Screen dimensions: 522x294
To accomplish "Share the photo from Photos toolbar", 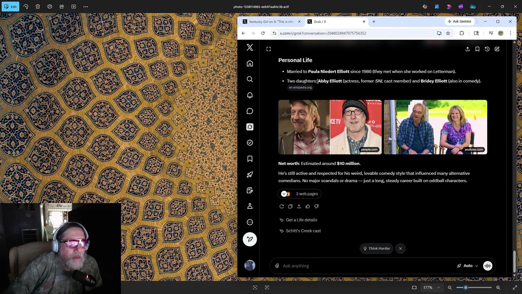I will click(62, 7).
